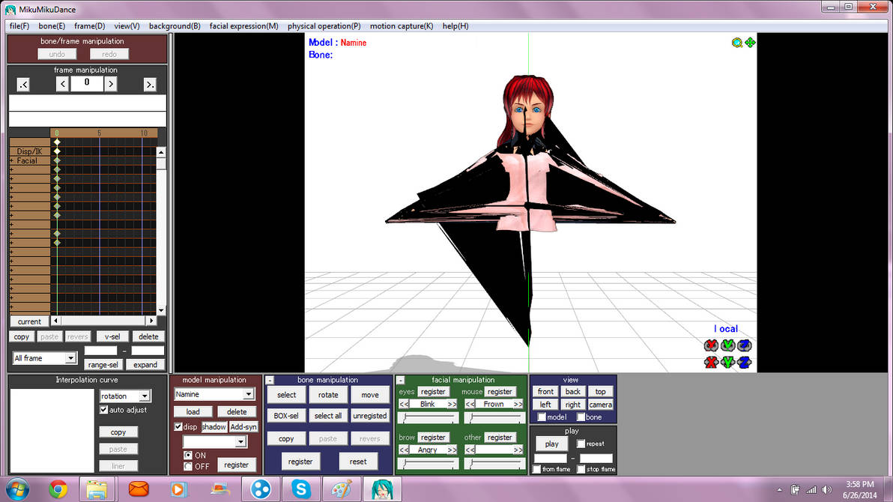Click the green Y rotation axis icon

[x=727, y=345]
